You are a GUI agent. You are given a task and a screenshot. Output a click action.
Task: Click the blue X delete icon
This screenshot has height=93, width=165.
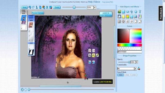click(47, 7)
